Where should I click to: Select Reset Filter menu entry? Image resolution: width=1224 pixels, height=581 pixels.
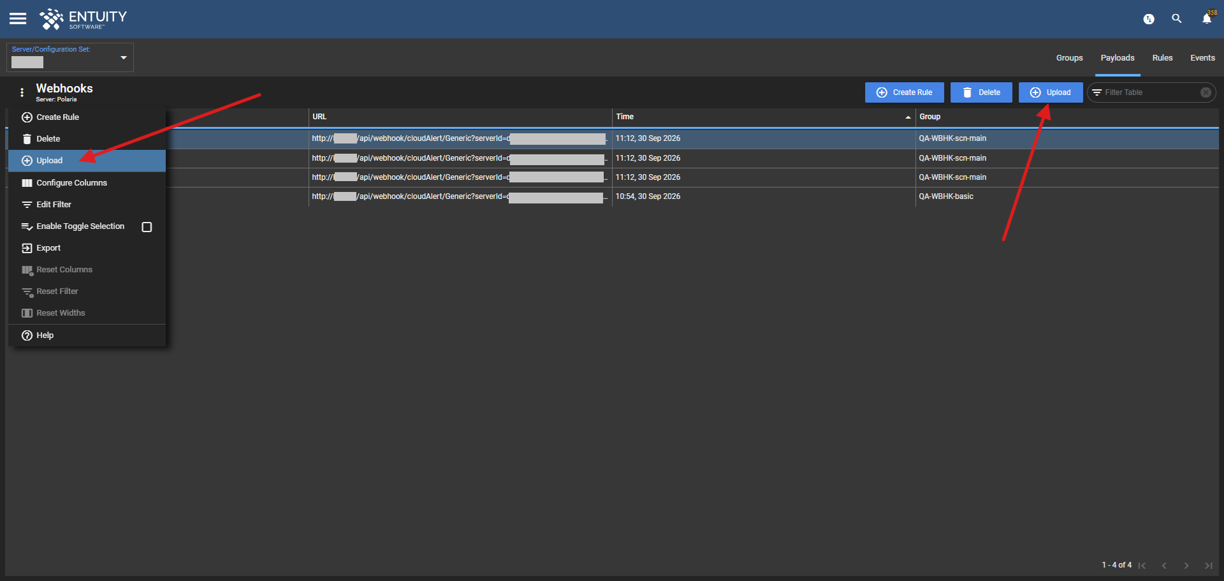coord(87,291)
